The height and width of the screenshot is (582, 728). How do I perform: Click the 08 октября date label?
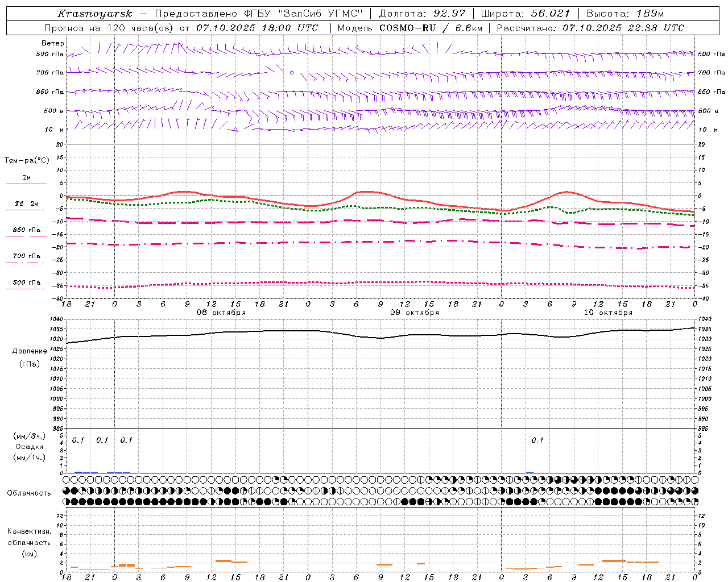[221, 313]
